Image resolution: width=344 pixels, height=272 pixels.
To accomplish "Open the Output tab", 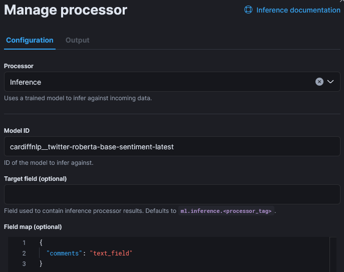I will tap(77, 40).
